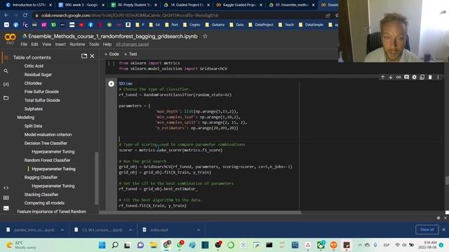Switch to 01. Ensemble_methods tab
This screenshot has width=449, height=252.
pyautogui.click(x=292, y=5)
